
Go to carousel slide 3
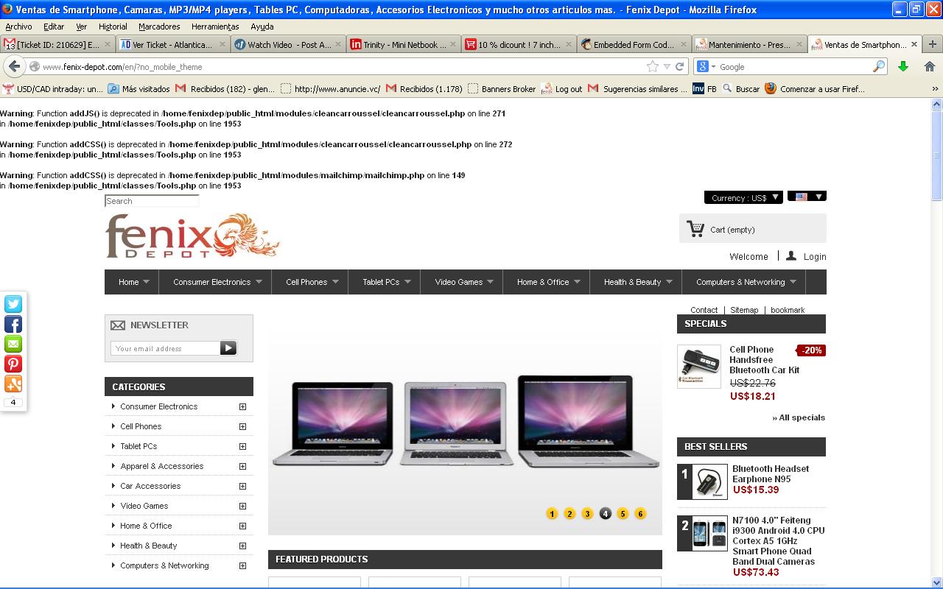coord(587,514)
